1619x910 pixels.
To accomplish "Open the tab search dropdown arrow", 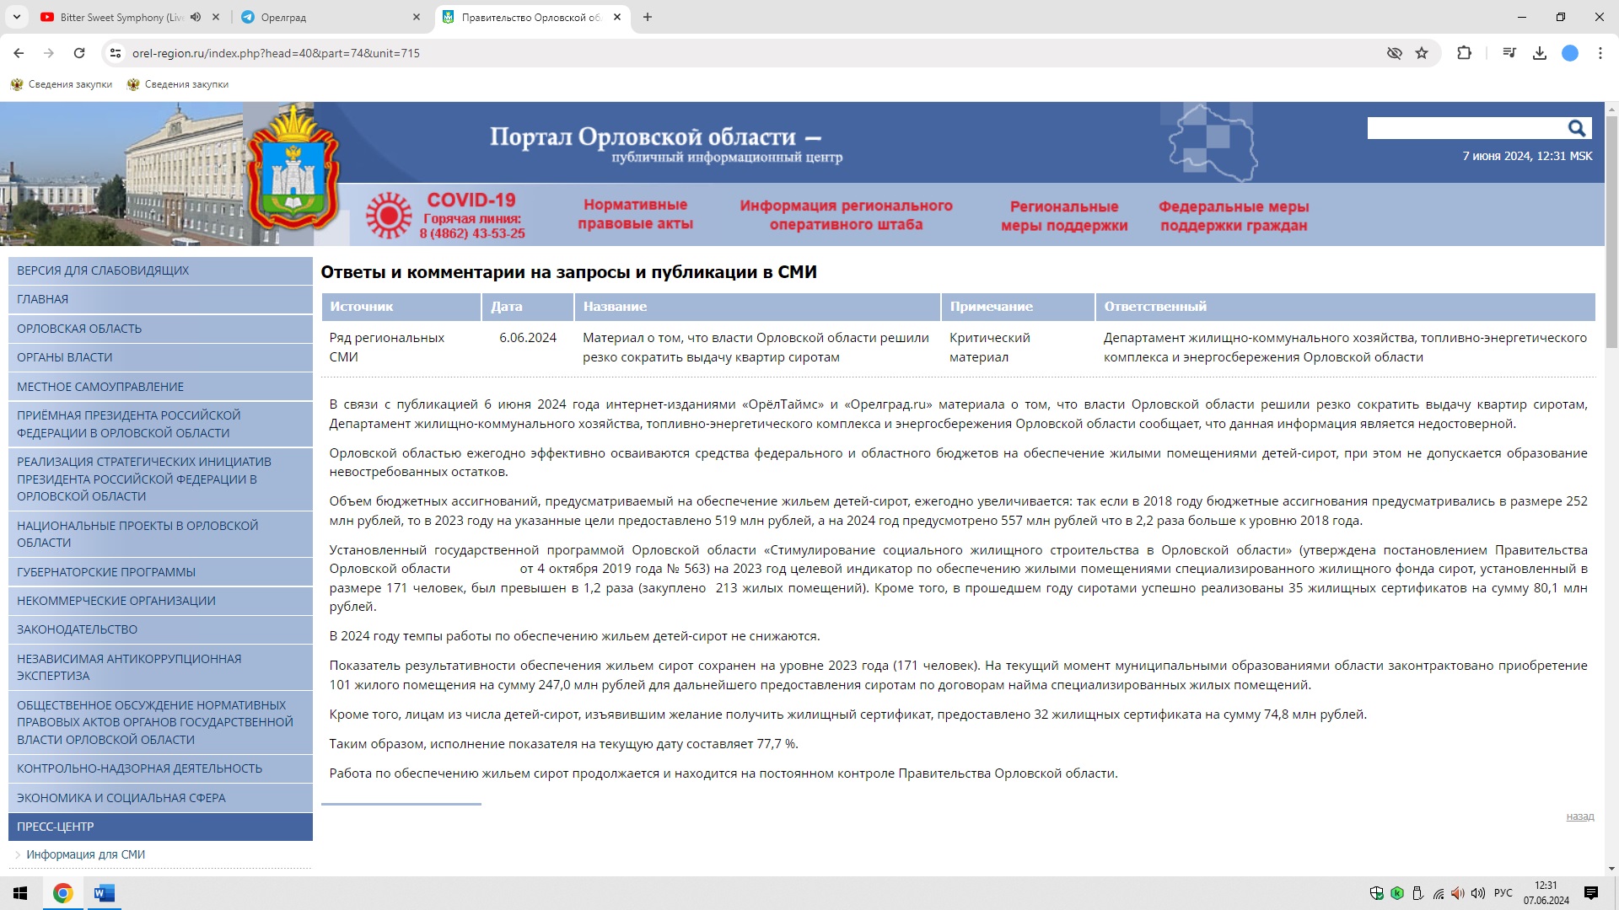I will click(x=16, y=17).
